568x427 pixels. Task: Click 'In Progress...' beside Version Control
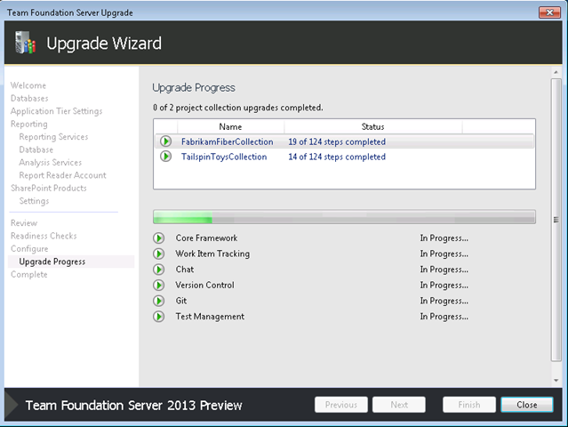[x=444, y=286]
